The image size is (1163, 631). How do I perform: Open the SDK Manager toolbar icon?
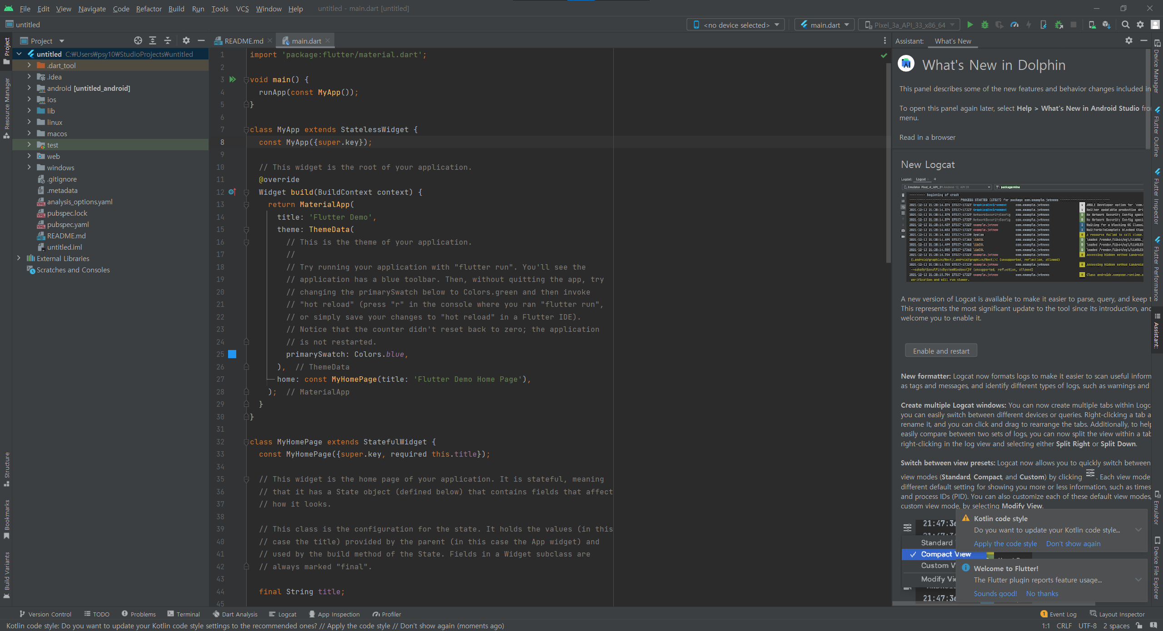tap(1106, 25)
